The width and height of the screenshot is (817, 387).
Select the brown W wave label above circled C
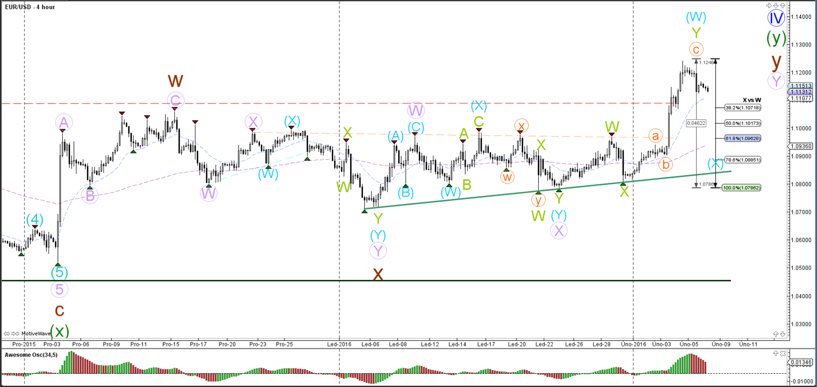coord(175,80)
